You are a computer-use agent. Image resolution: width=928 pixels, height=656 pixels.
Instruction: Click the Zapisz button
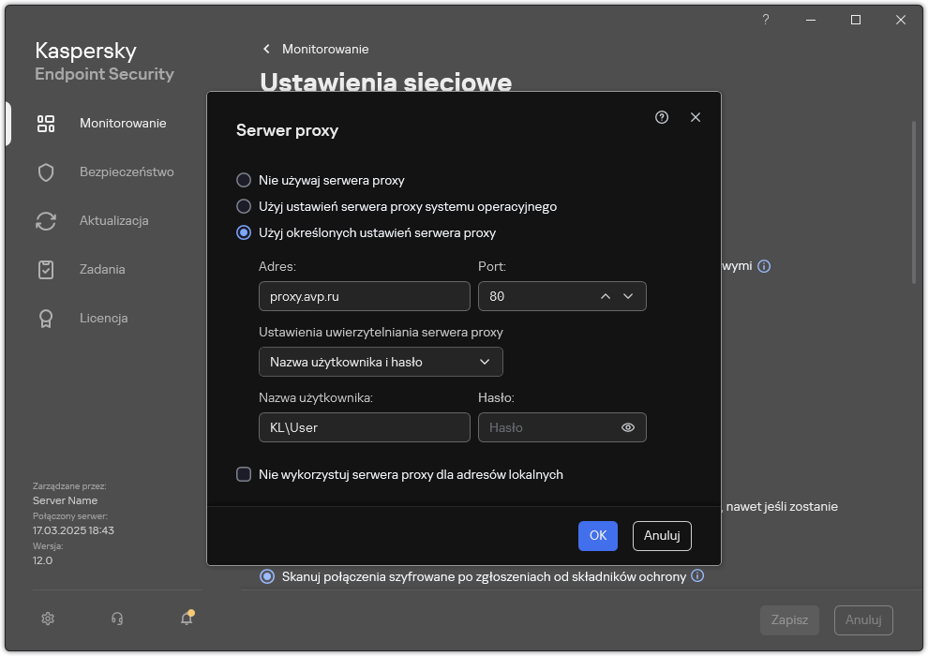point(789,619)
